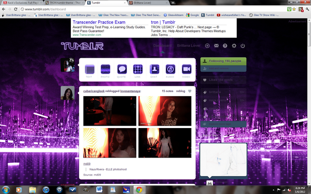Open the Brittana Lover blog menu item

[x=189, y=46]
